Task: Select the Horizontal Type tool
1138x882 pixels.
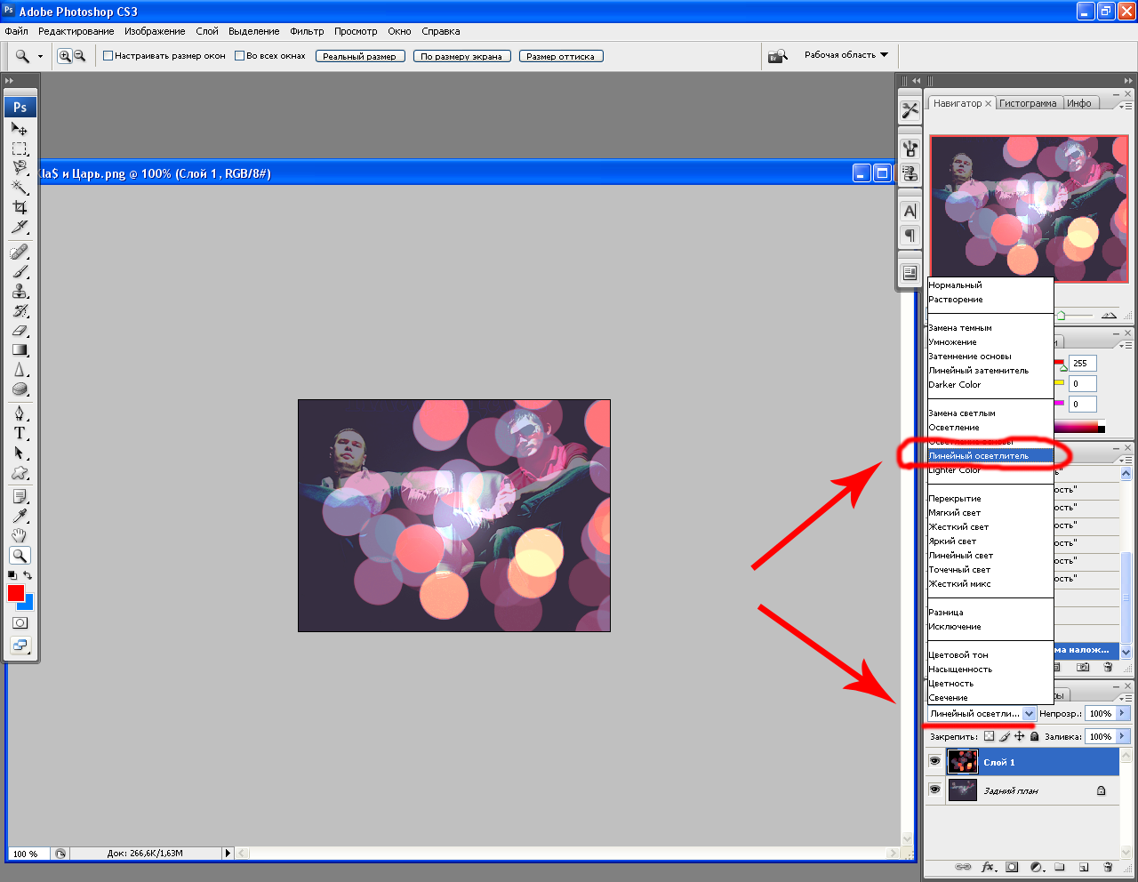Action: tap(20, 433)
